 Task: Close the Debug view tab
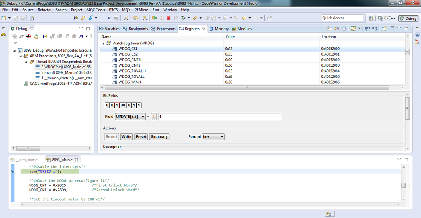point(31,28)
